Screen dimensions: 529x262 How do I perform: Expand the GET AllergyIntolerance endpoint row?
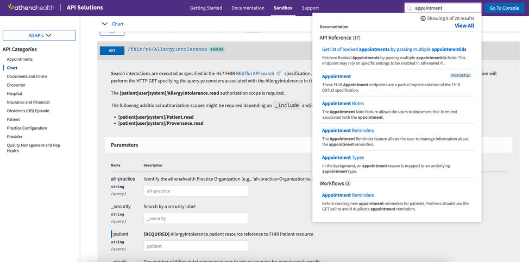pos(112,50)
